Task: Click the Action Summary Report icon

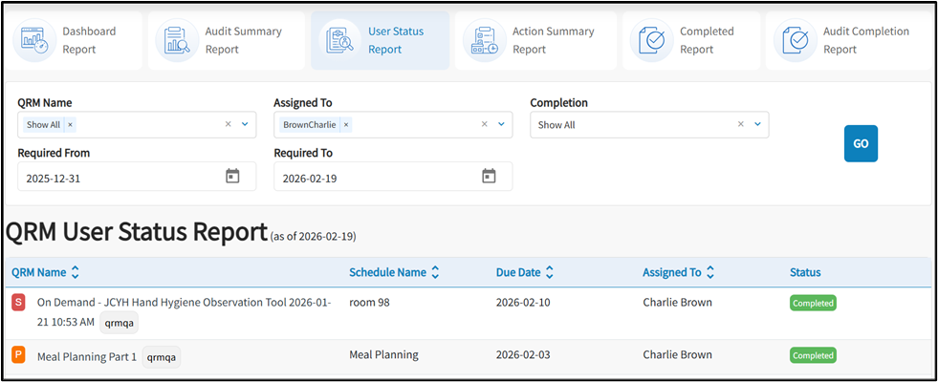Action: (485, 41)
